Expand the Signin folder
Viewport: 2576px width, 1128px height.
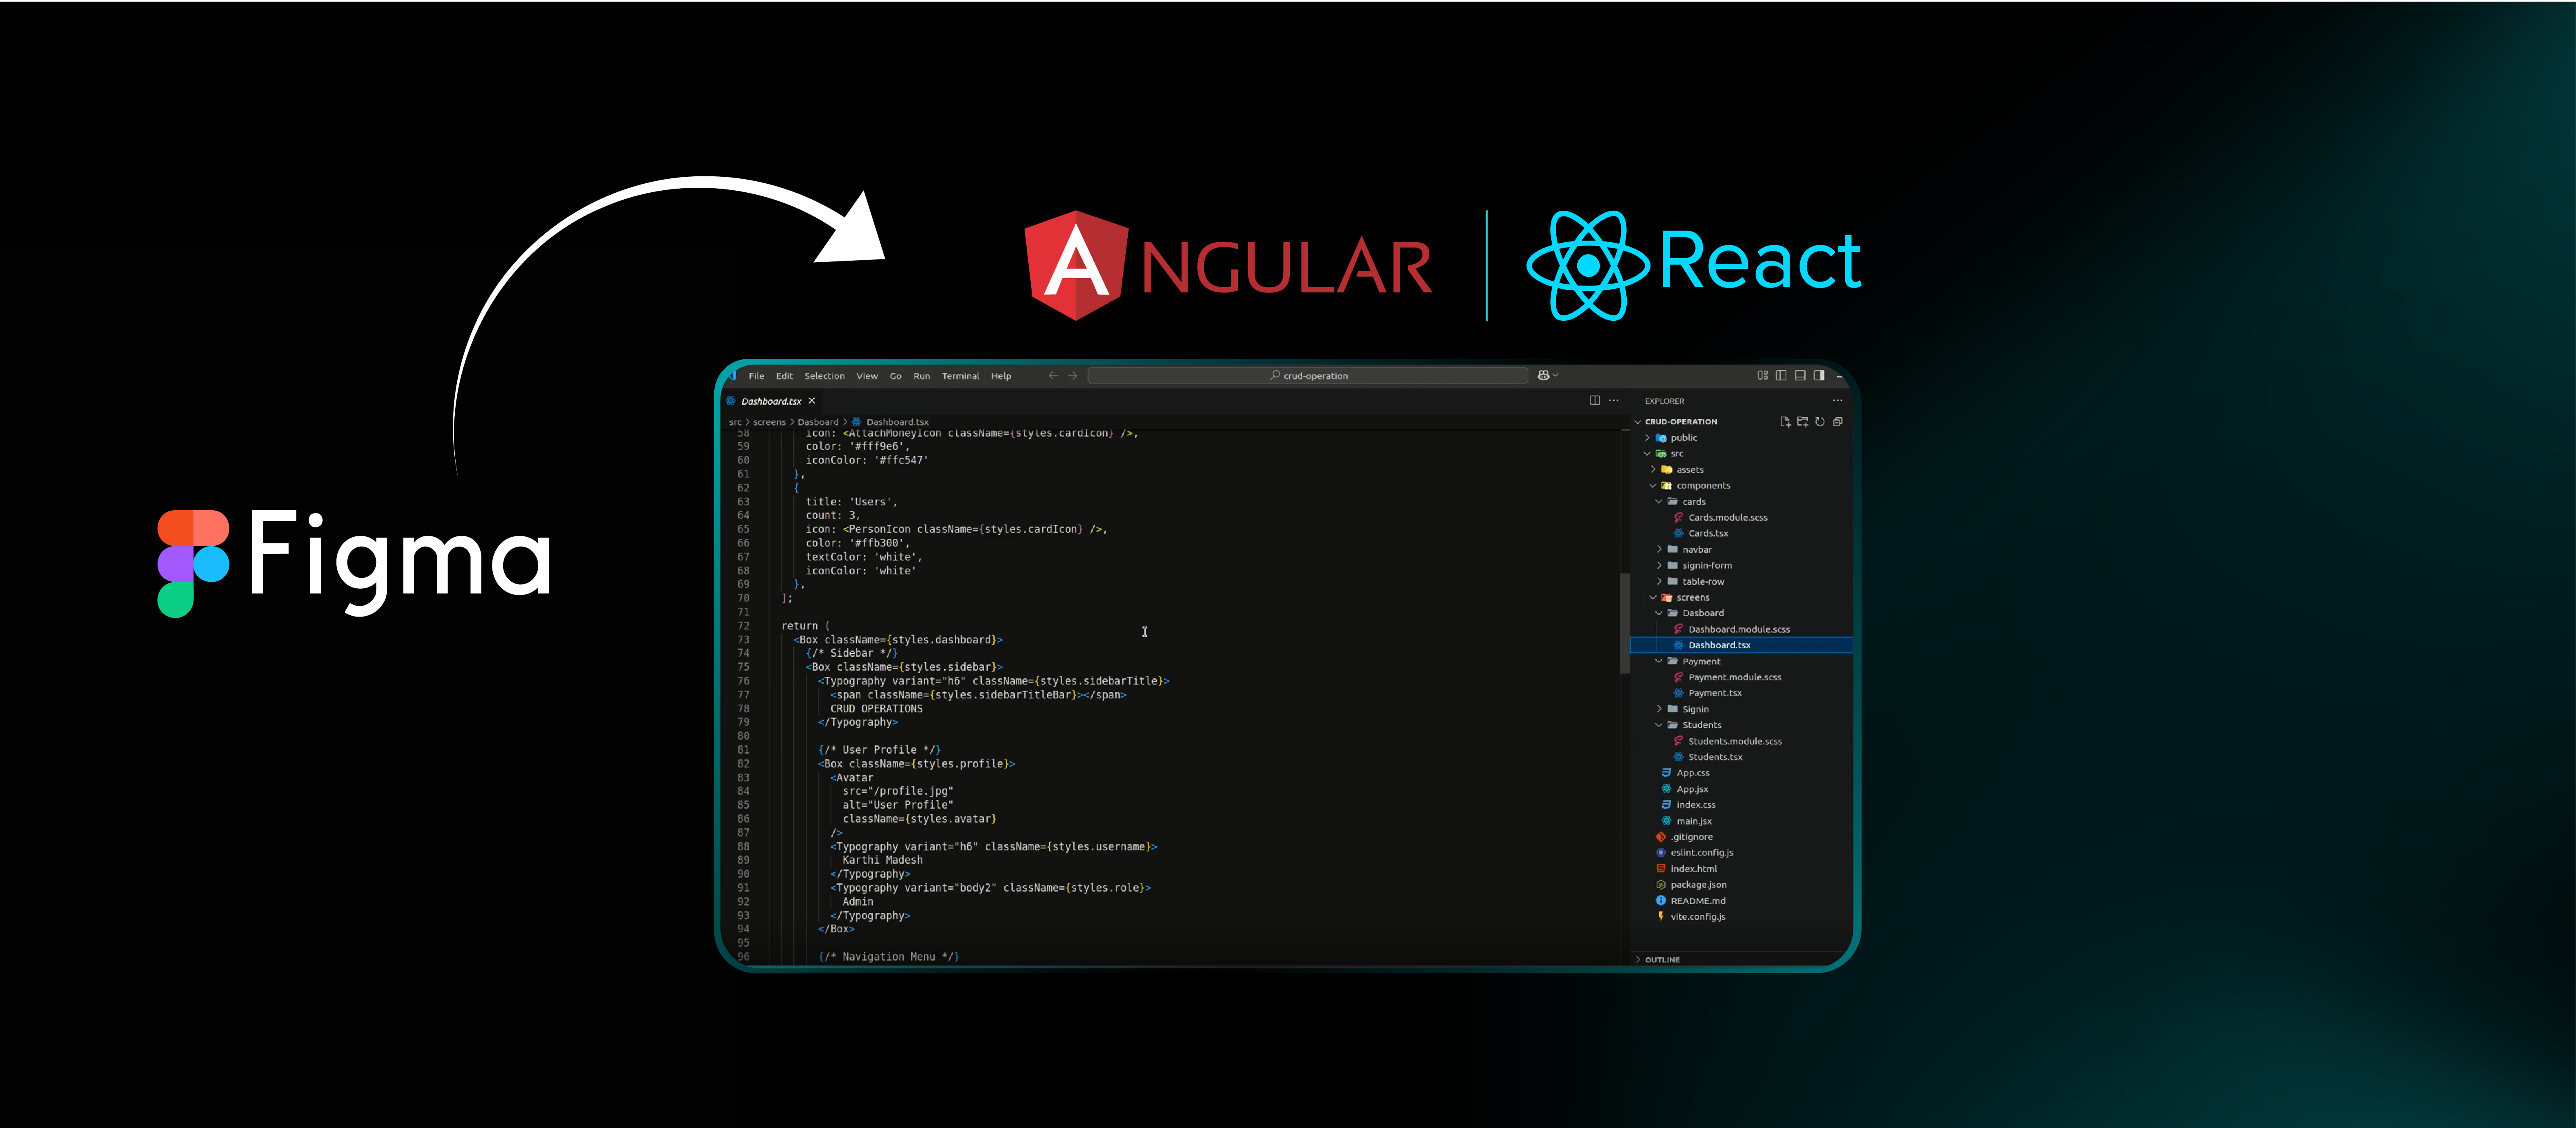tap(1742, 709)
